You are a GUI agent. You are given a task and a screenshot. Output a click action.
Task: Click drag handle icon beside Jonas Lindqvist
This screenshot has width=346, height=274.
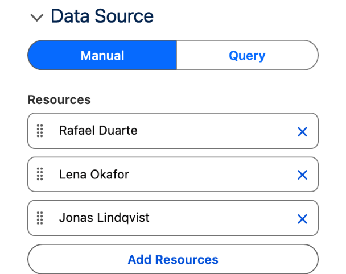point(40,218)
